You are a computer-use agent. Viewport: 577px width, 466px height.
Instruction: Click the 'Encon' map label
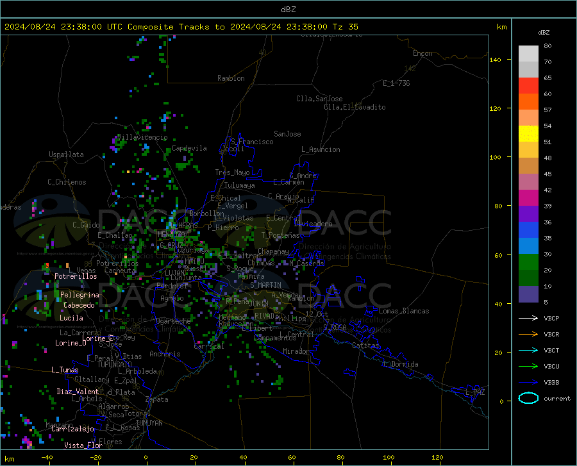click(x=422, y=53)
